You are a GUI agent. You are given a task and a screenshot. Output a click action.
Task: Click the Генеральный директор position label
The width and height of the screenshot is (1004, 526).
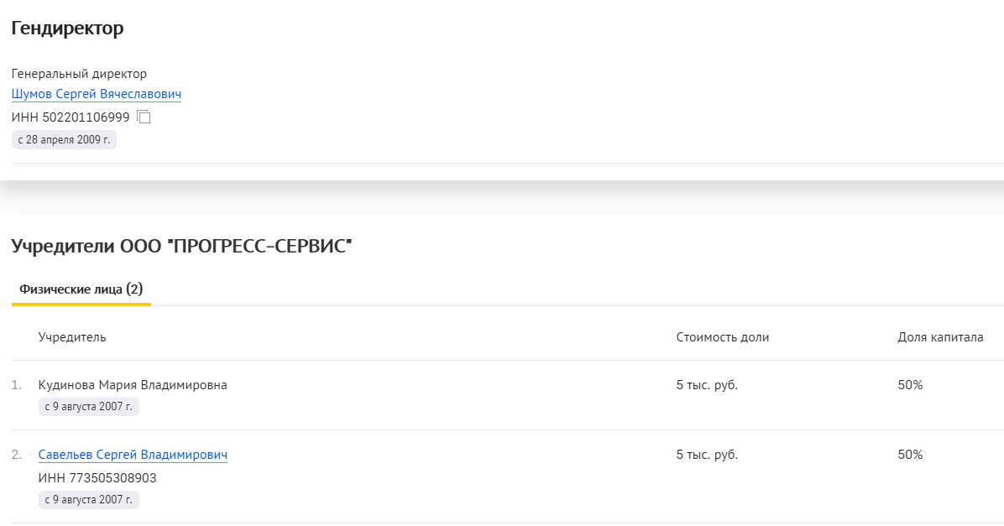point(79,74)
